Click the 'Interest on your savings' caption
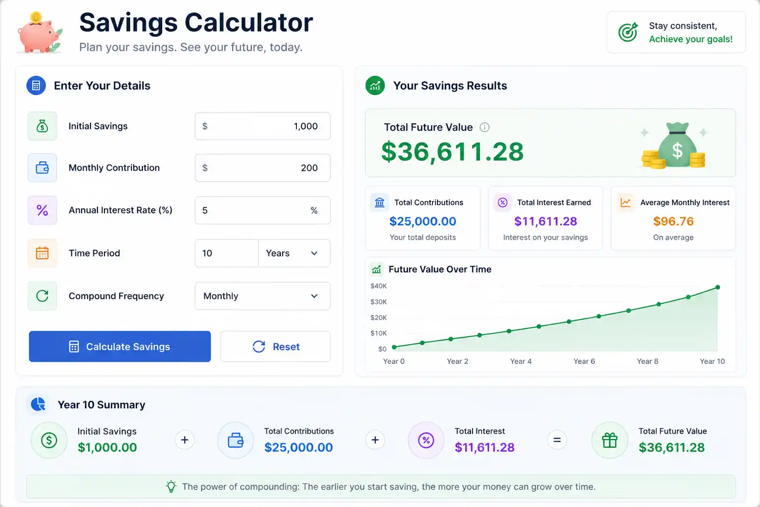 545,237
